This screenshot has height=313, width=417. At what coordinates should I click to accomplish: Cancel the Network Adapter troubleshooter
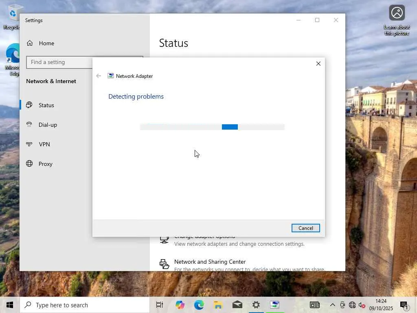click(x=305, y=228)
